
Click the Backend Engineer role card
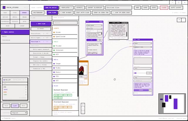click(x=65, y=94)
